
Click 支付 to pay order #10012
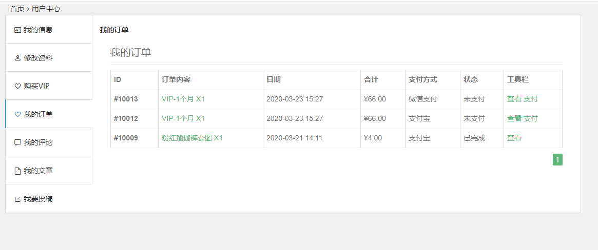pos(531,118)
